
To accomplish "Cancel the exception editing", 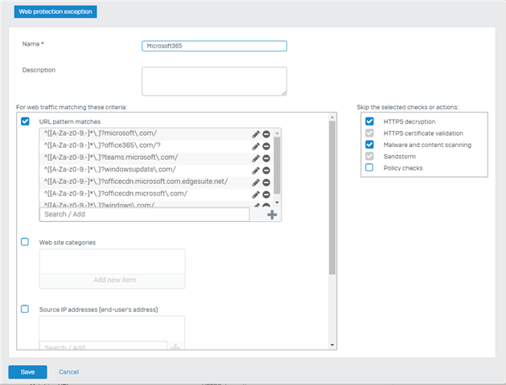I will coord(68,372).
